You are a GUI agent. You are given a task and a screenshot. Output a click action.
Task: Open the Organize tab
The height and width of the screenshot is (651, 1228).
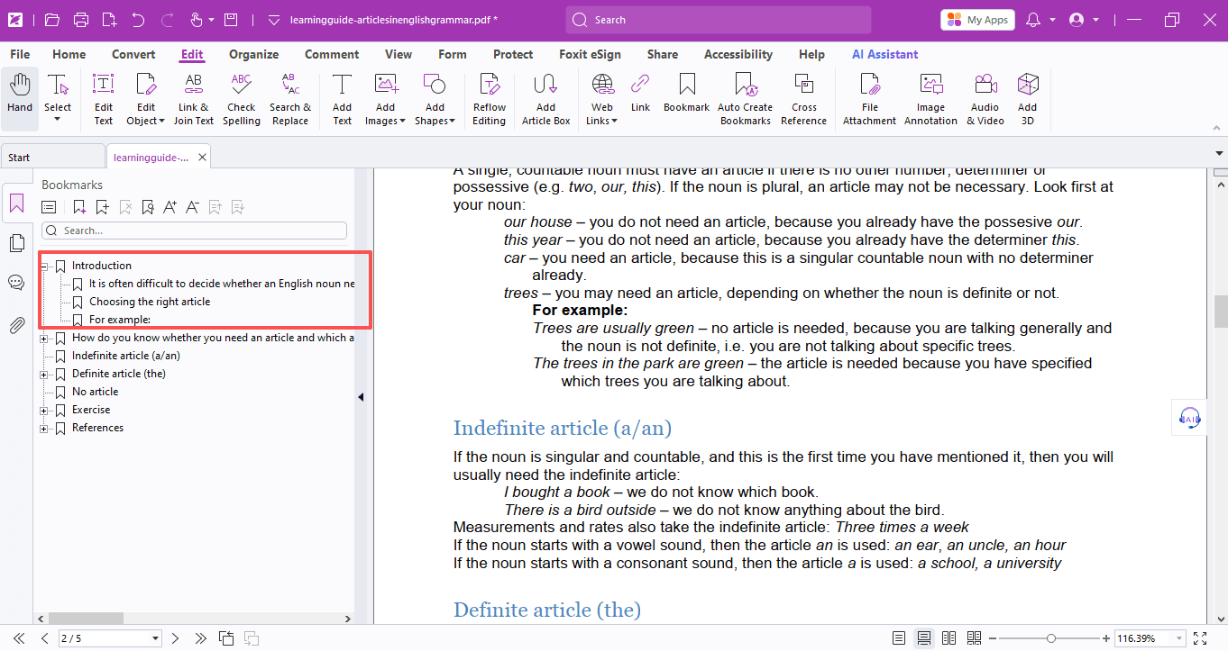click(x=253, y=54)
